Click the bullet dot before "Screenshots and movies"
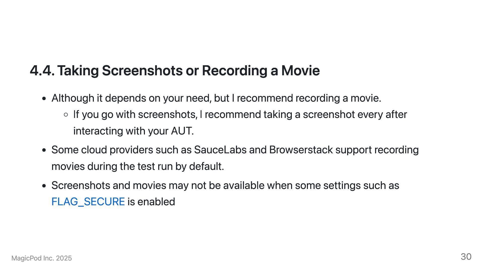 (44, 186)
